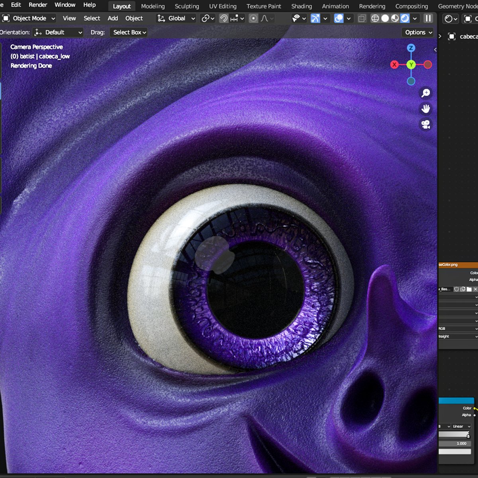Open the viewport Select menu
Viewport: 478px width, 478px height.
[92, 18]
